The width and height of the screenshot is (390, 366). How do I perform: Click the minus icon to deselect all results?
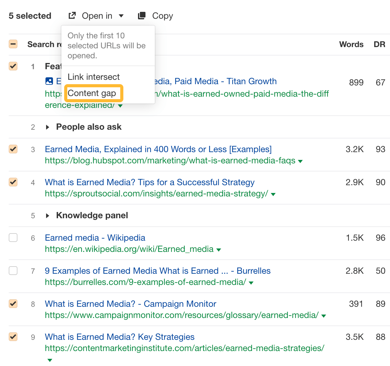click(x=13, y=44)
